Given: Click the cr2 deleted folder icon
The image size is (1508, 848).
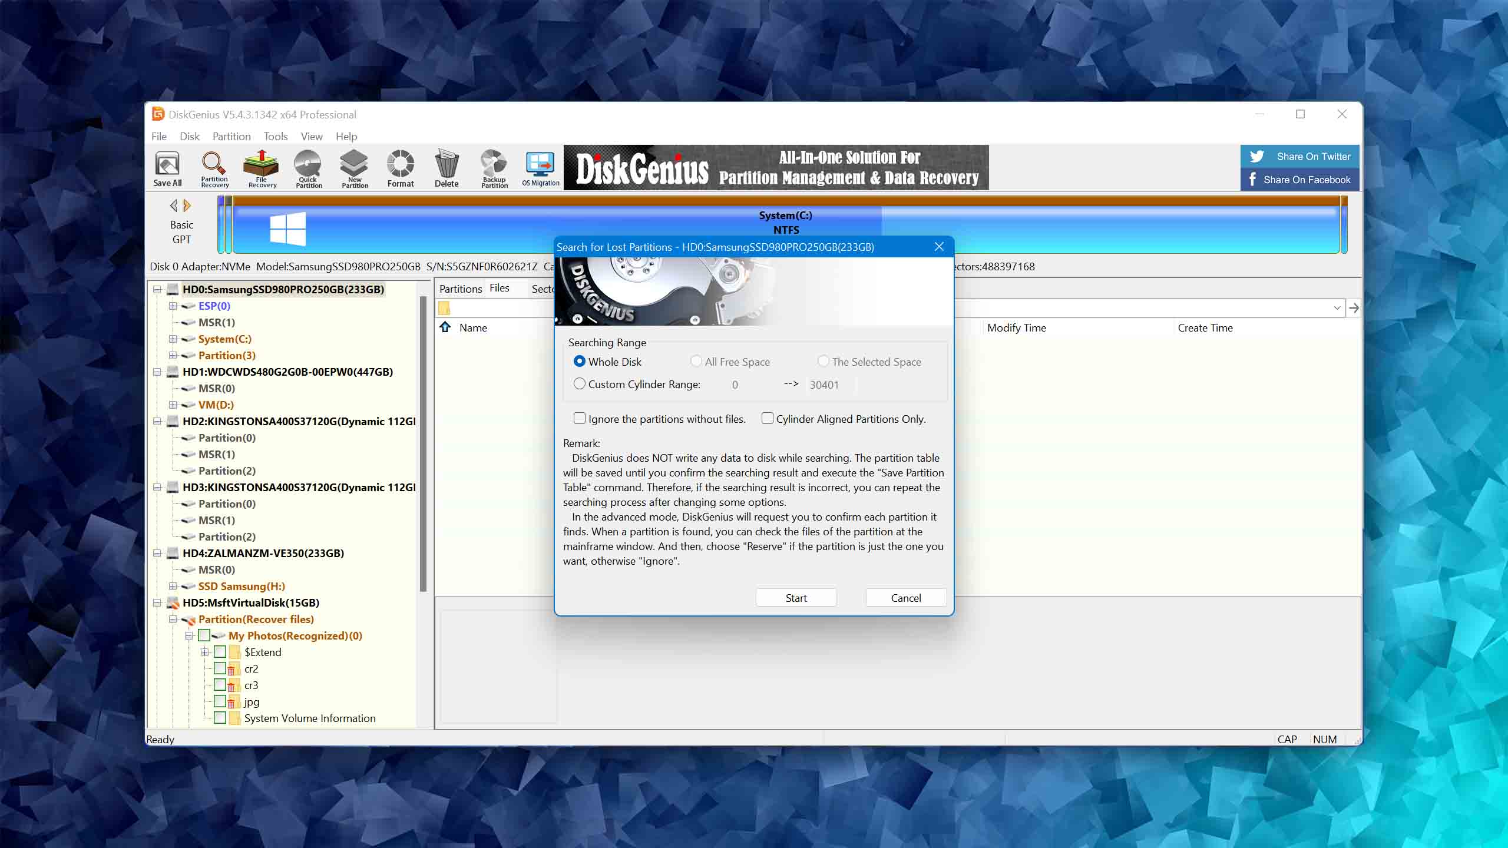Looking at the screenshot, I should click(234, 668).
